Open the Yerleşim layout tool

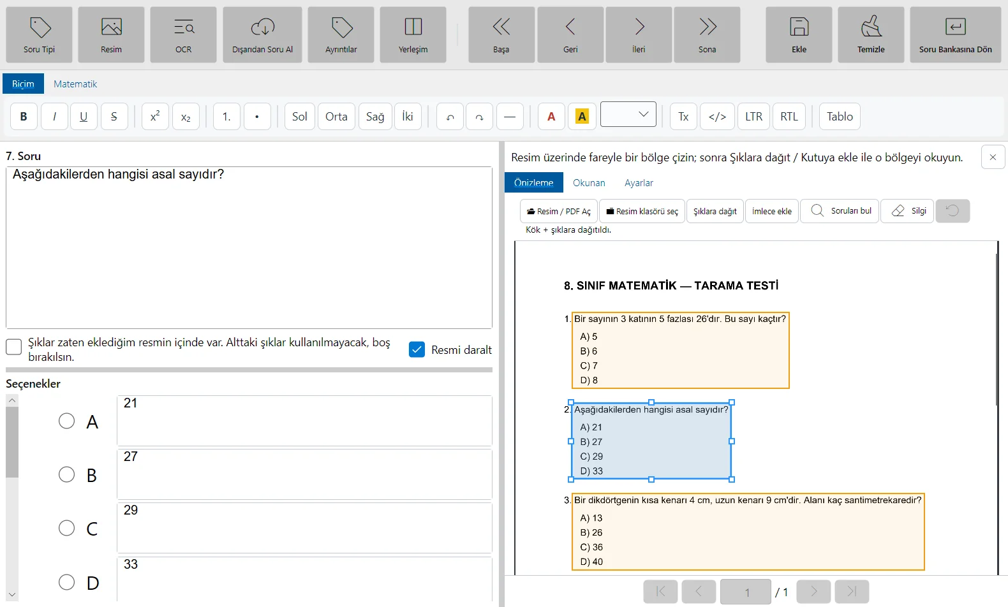[413, 35]
